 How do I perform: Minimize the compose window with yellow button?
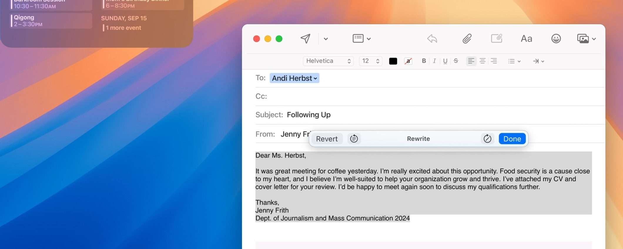[268, 39]
